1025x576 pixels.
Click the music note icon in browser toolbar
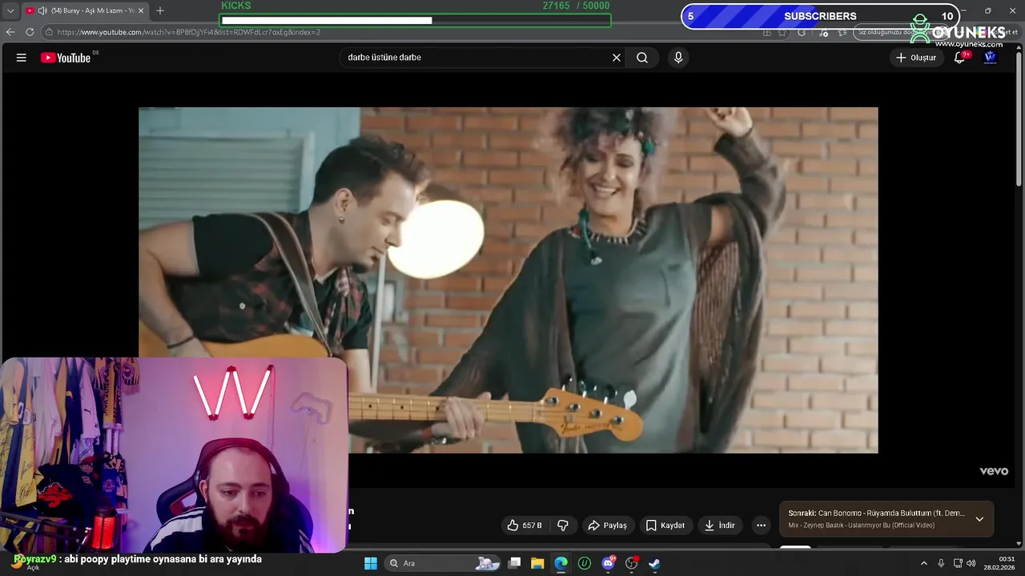click(822, 32)
